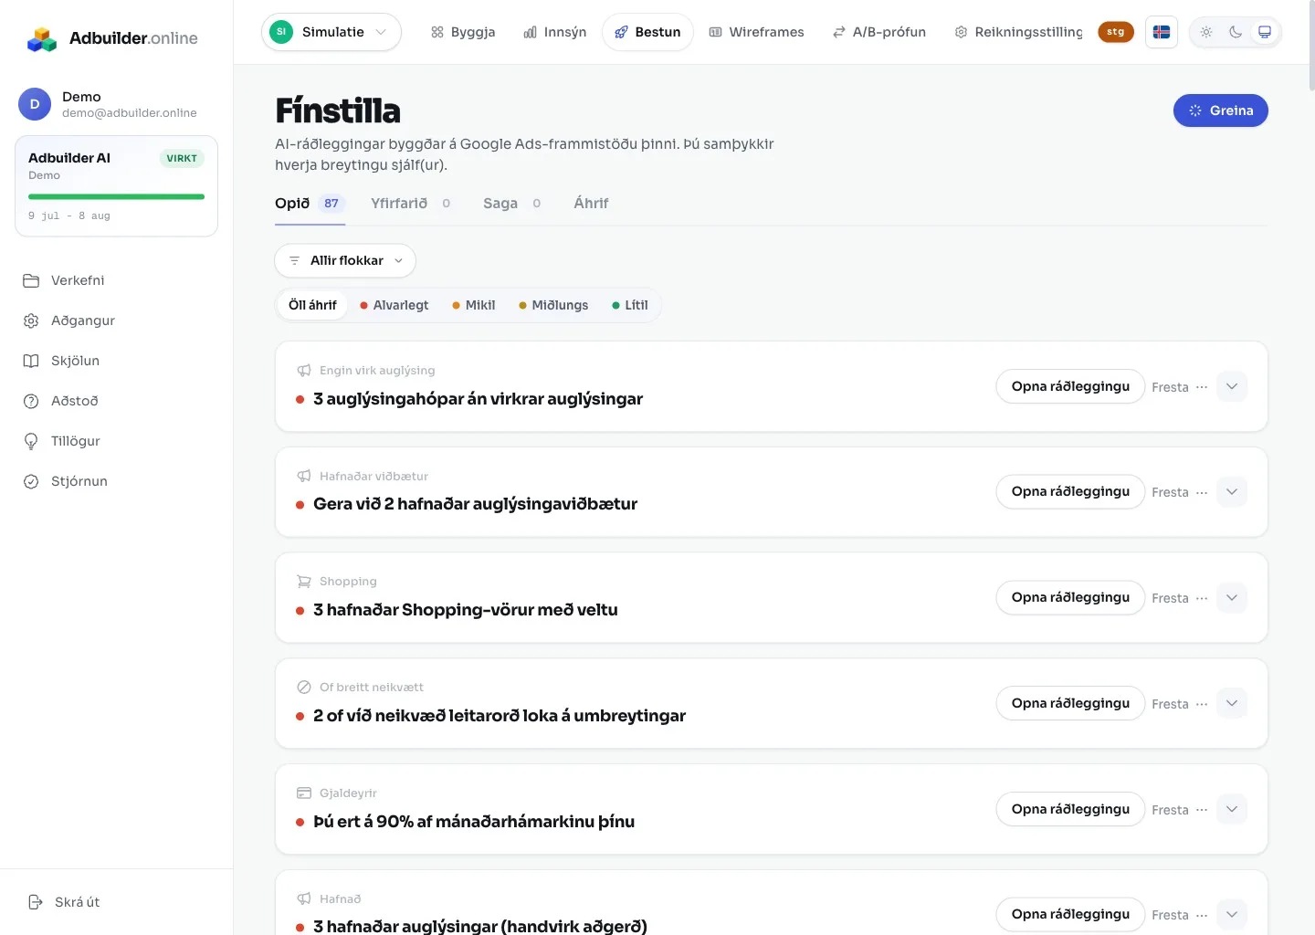Open more options on Engin virk auglýsing card

pos(1202,387)
